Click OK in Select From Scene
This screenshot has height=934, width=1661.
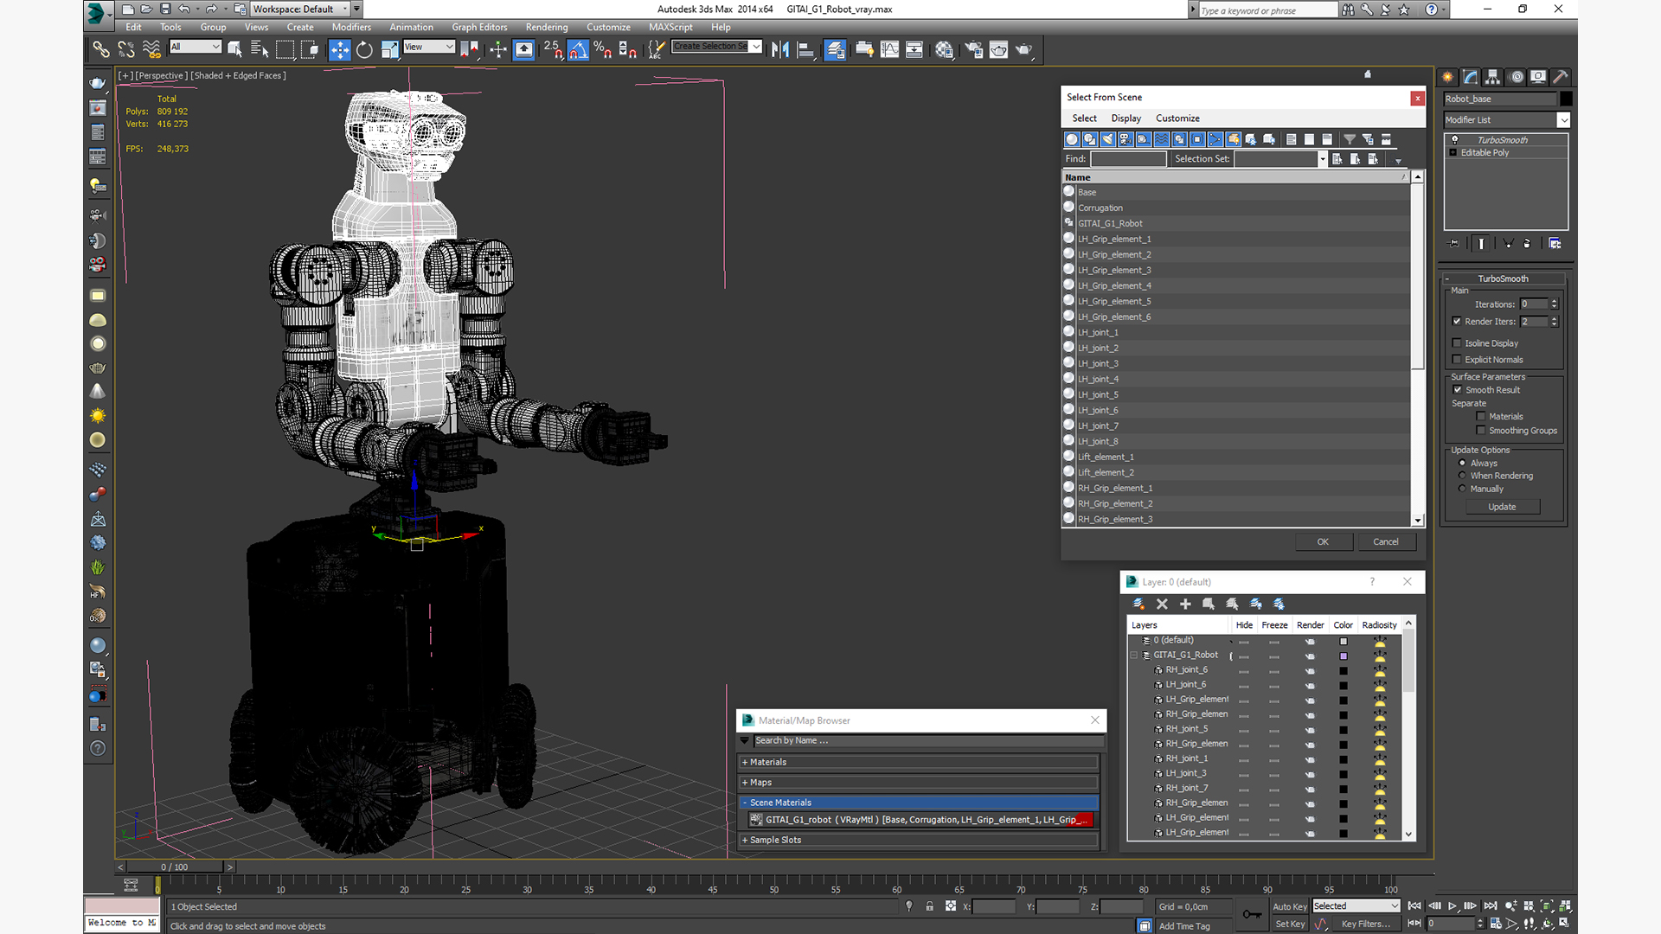click(x=1322, y=541)
